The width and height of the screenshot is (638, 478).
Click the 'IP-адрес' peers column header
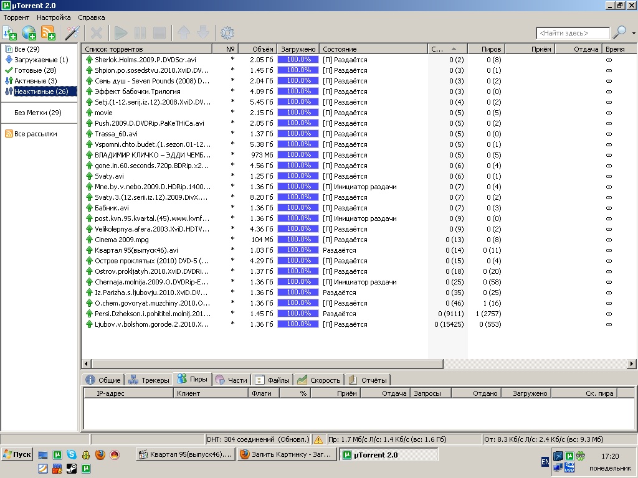[128, 393]
